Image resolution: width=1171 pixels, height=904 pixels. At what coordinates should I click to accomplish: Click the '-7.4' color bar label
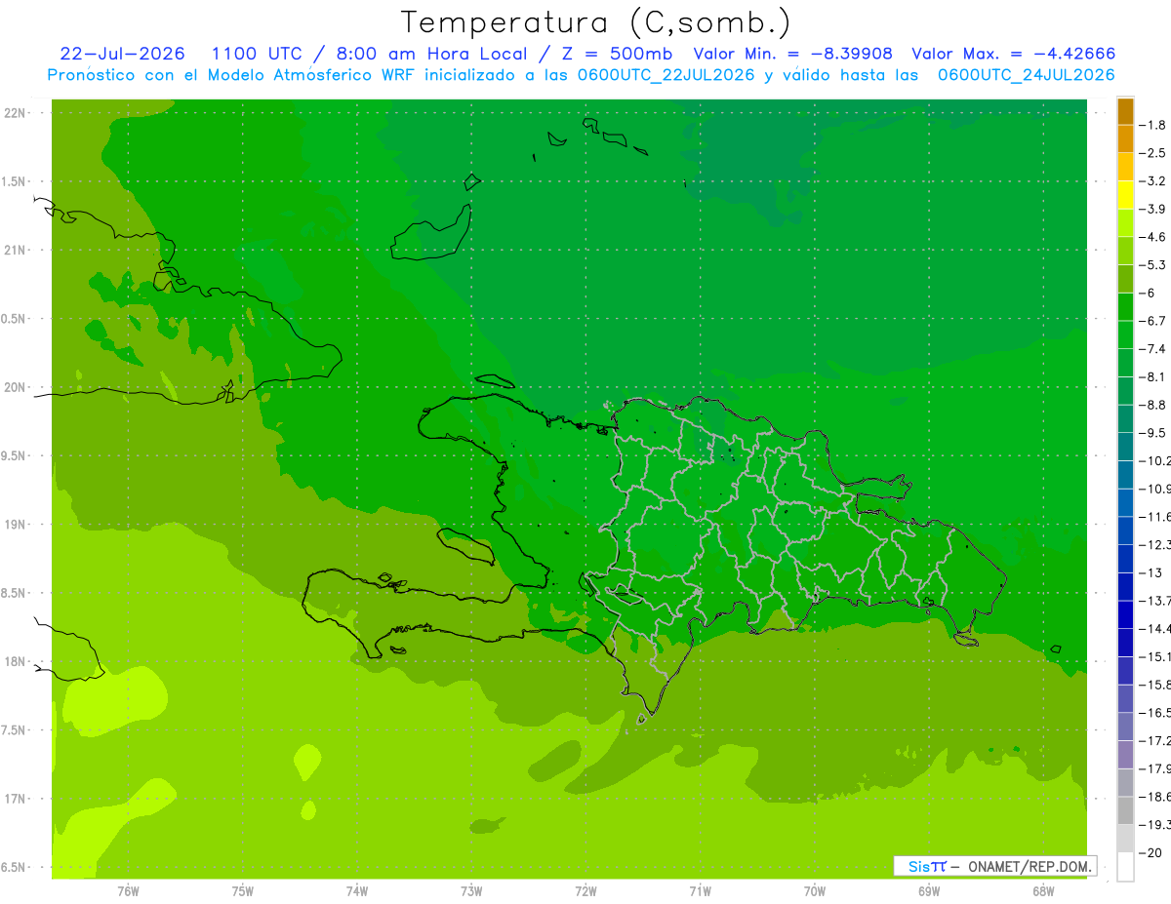click(1151, 349)
